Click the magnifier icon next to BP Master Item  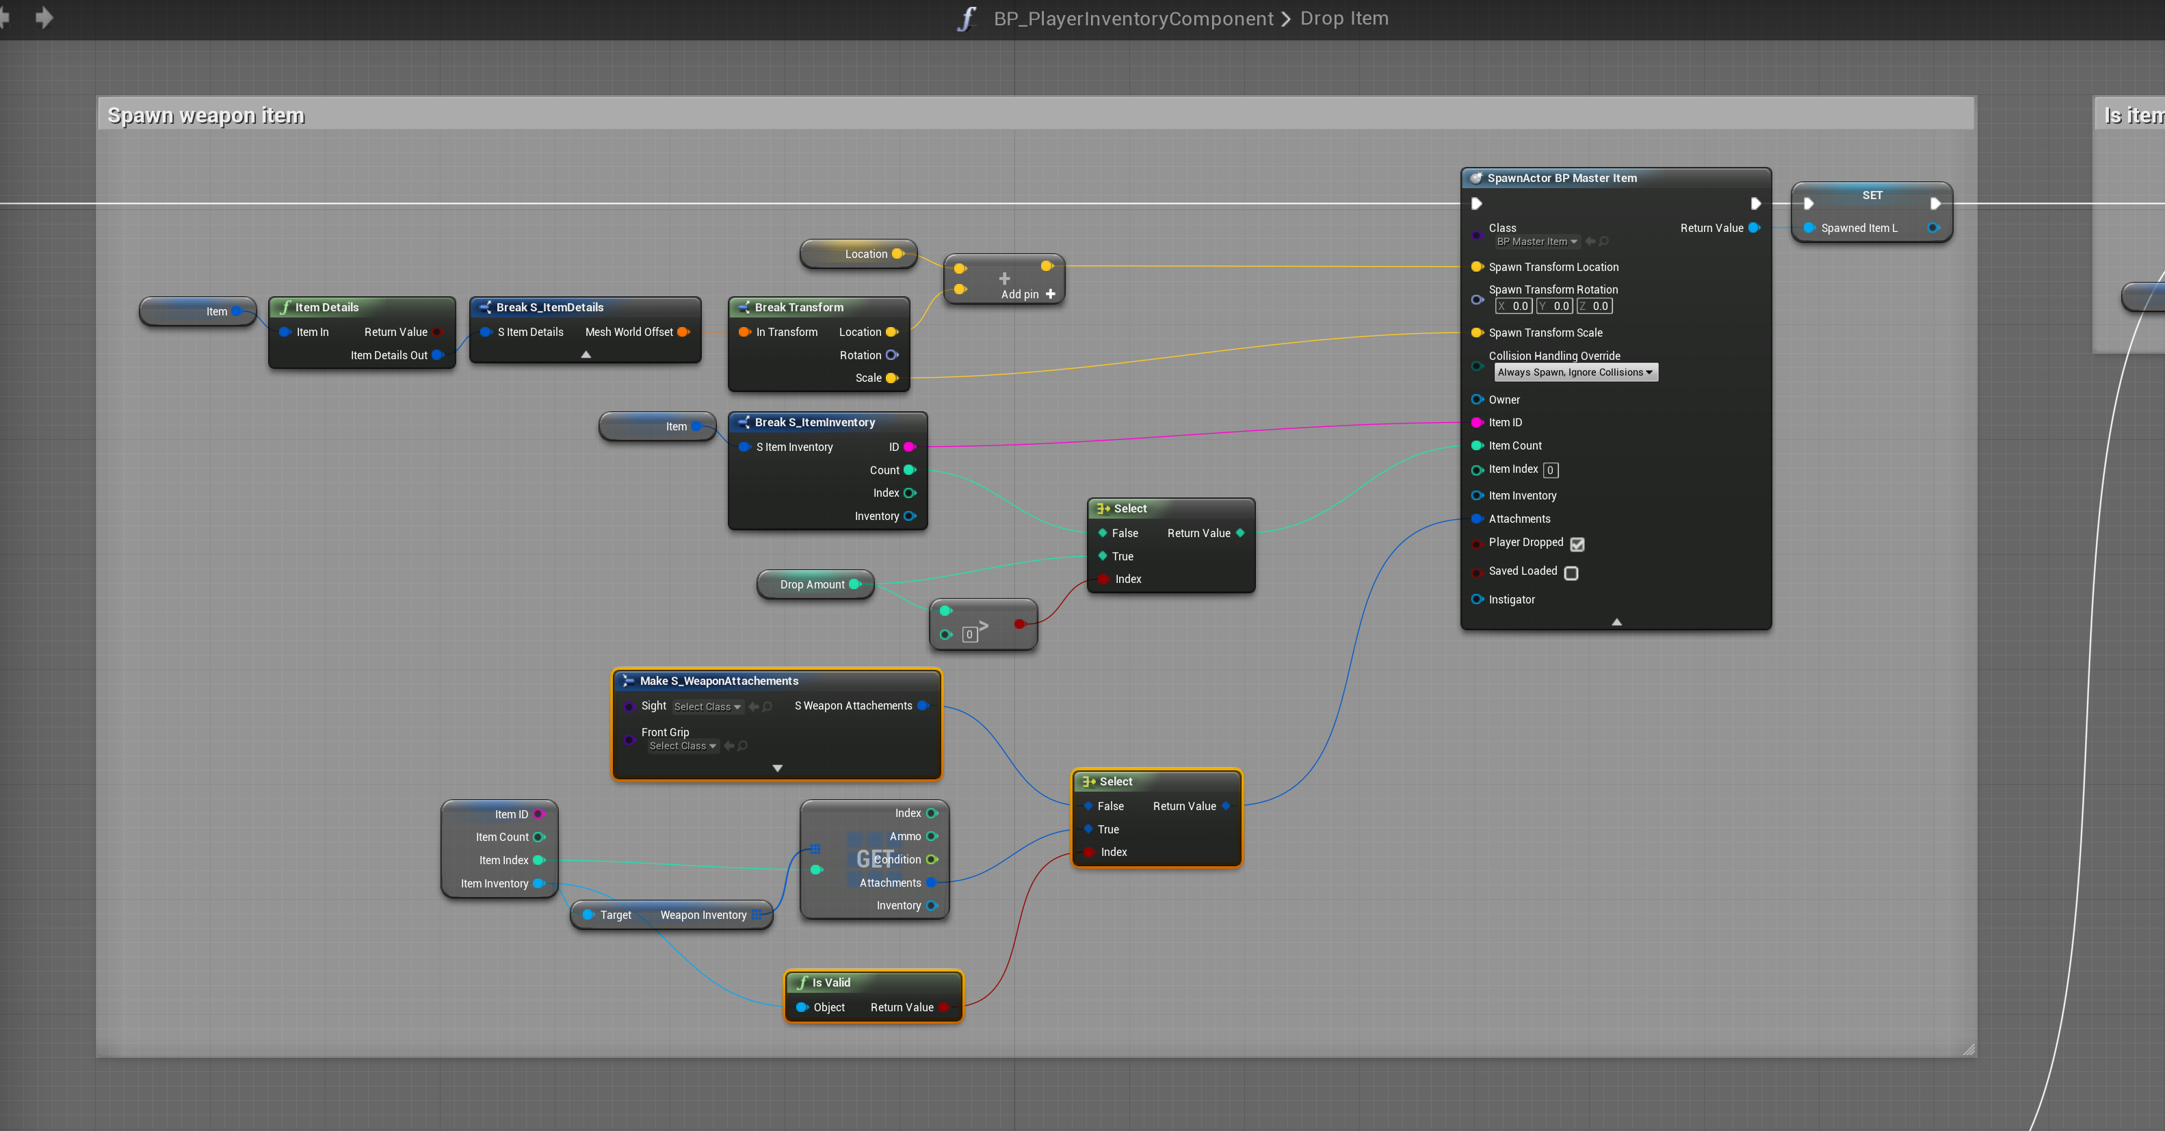pos(1603,242)
